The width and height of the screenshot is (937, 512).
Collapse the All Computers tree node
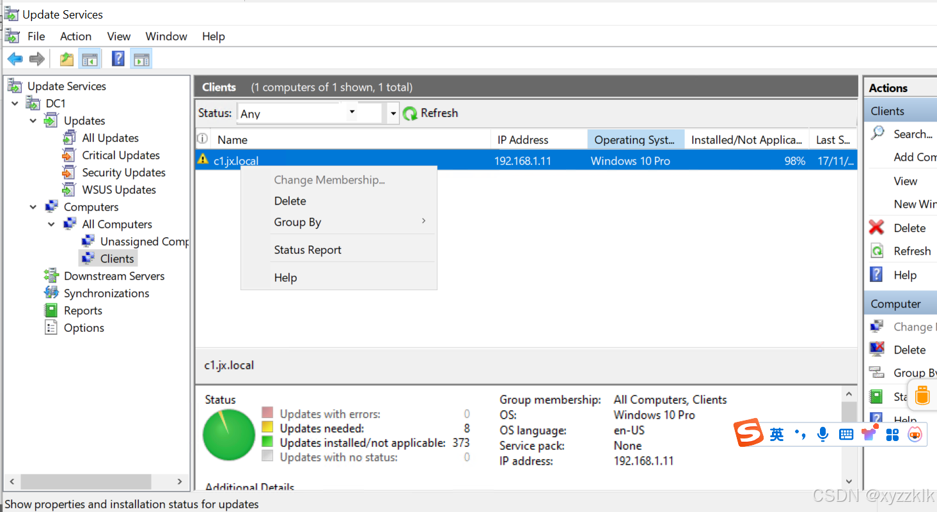tap(52, 224)
